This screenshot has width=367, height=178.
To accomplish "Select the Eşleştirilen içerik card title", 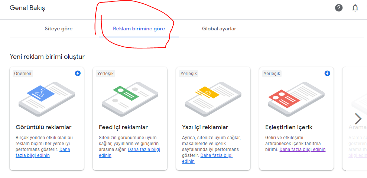I will [289, 127].
